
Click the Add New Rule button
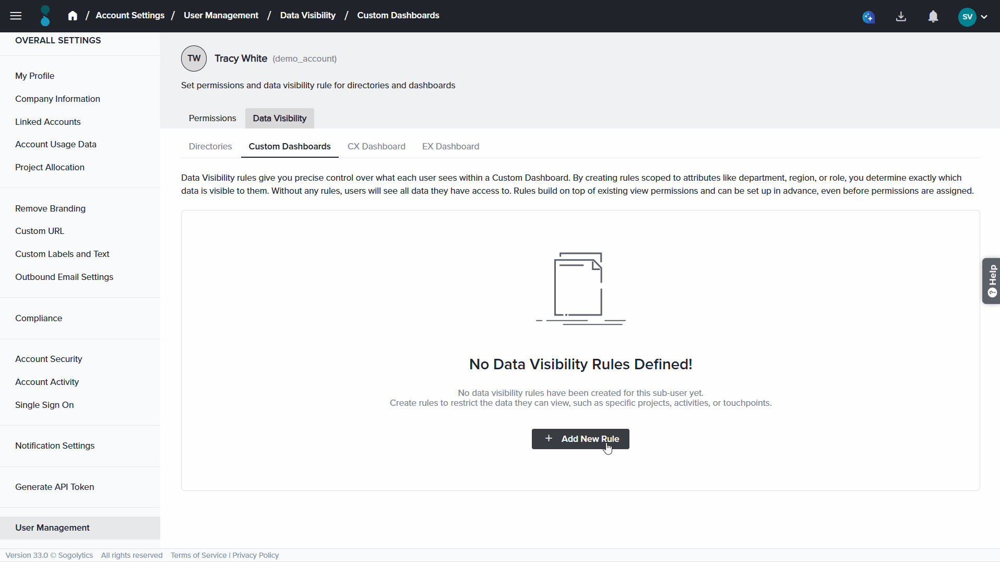580,439
